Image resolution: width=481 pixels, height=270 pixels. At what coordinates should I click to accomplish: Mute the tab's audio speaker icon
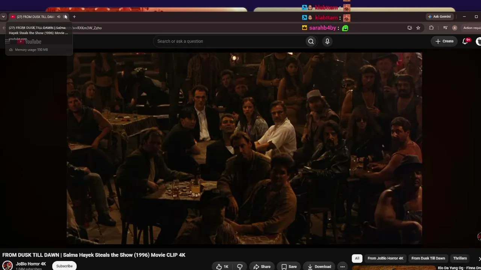pos(59,17)
